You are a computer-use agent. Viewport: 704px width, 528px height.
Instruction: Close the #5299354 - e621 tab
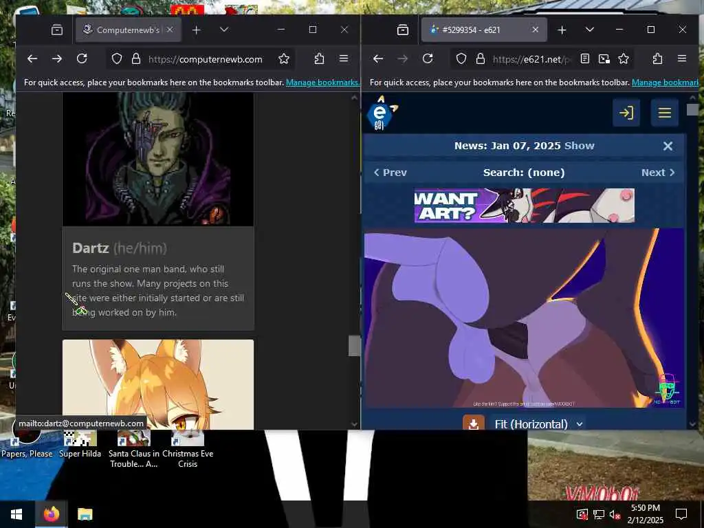click(535, 30)
